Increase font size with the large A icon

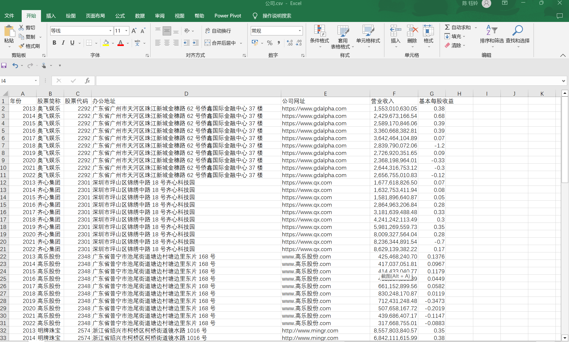134,31
